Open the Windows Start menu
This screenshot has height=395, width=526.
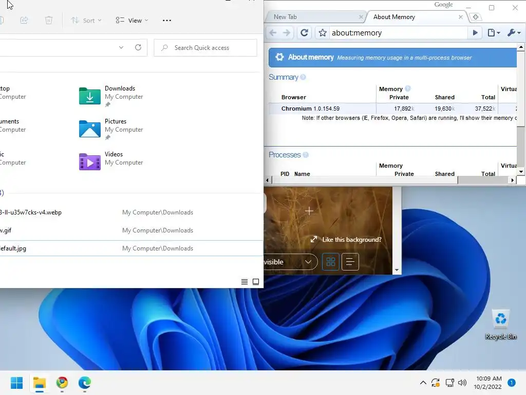coord(17,383)
